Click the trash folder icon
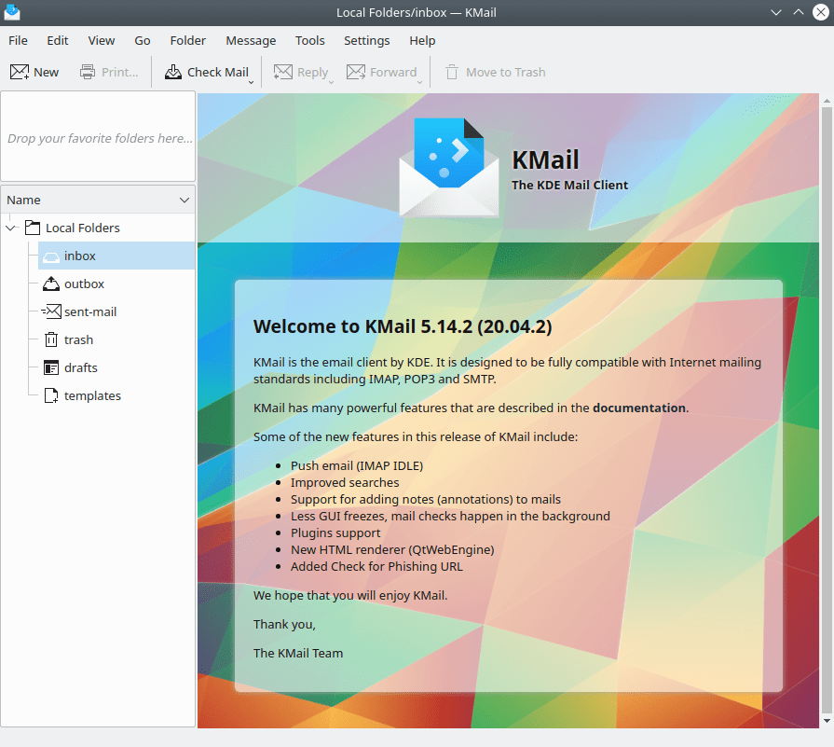The image size is (834, 747). coord(49,339)
